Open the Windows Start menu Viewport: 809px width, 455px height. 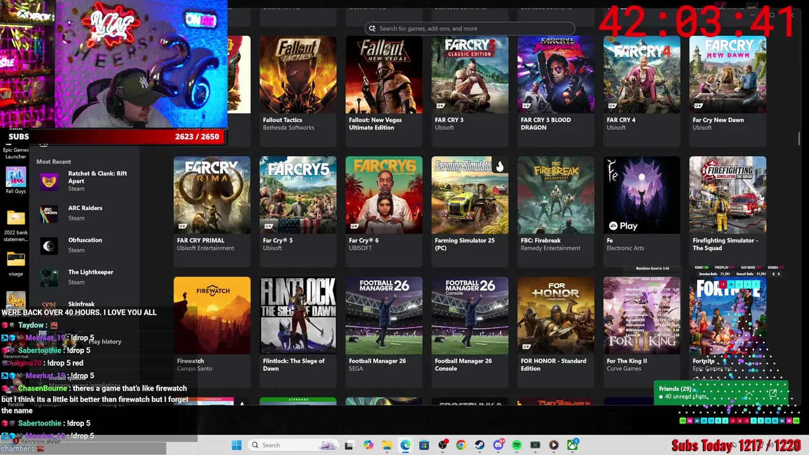click(x=236, y=445)
